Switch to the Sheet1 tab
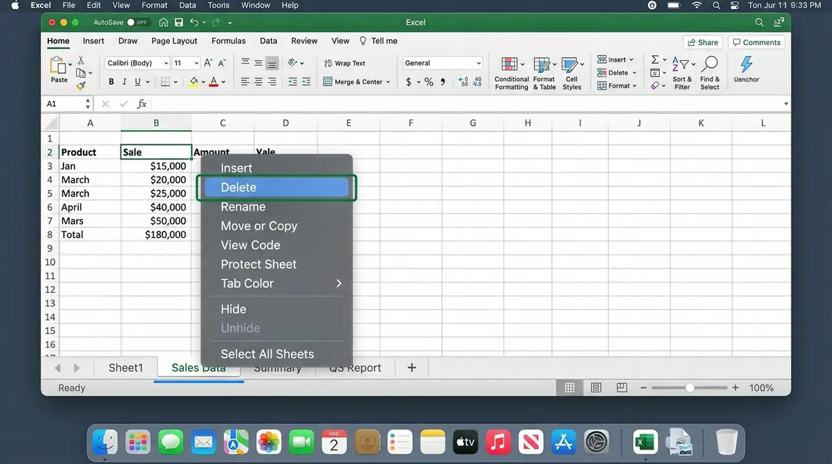Viewport: 832px width, 464px height. coord(126,367)
